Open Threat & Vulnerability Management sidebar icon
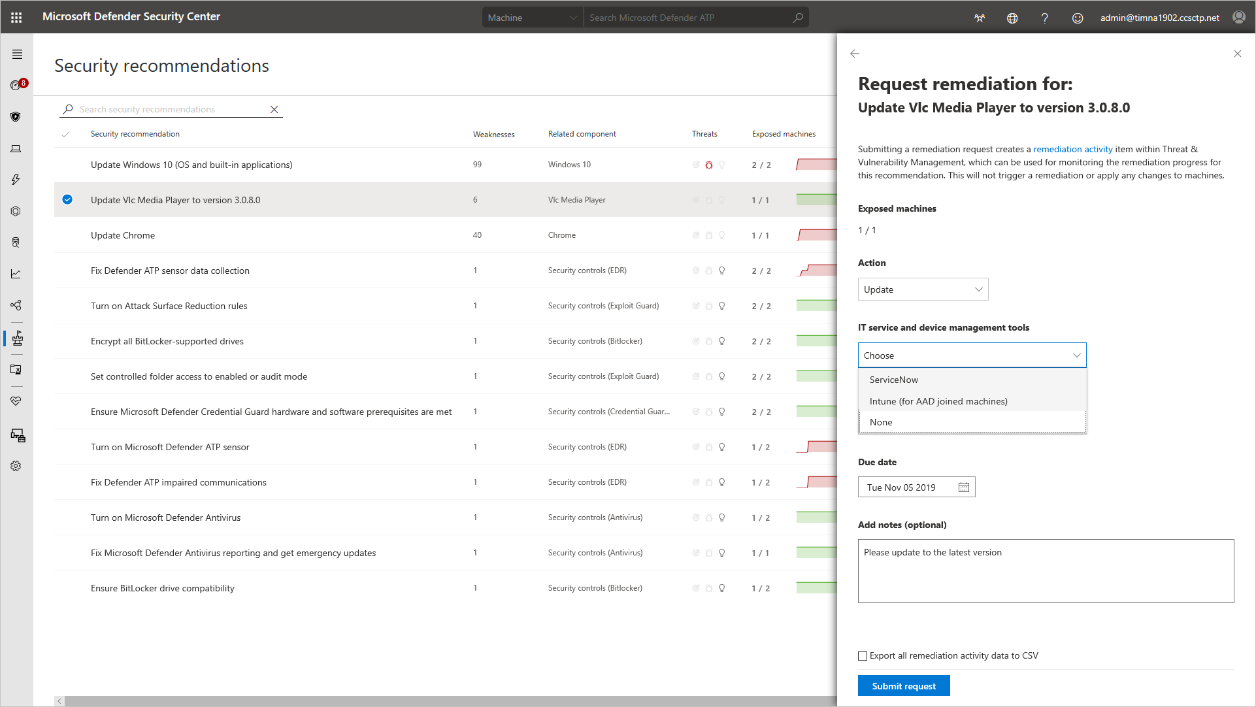Viewport: 1256px width, 707px height. coord(17,338)
